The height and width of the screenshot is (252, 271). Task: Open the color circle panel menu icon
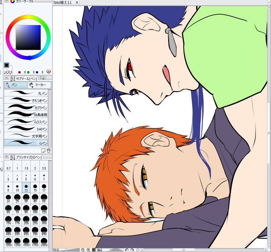click(6, 1)
